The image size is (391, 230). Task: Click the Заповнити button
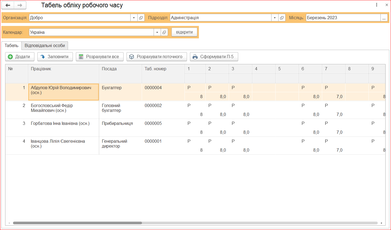click(55, 56)
